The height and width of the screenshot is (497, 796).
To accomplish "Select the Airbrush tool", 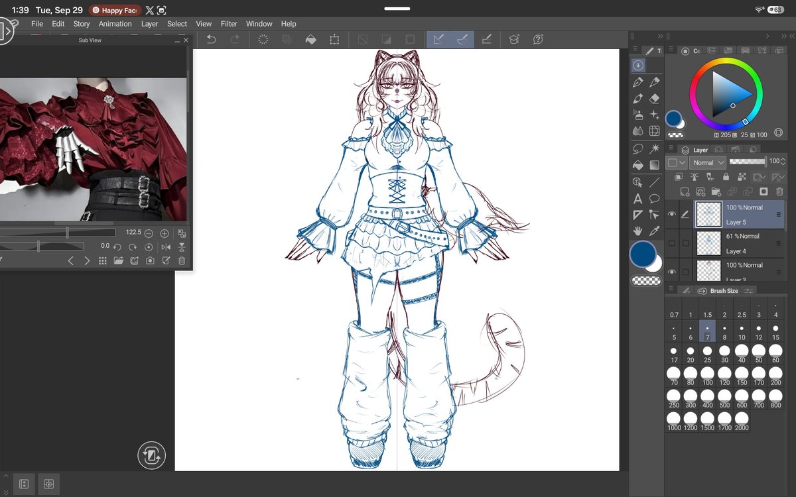I will coord(638,115).
